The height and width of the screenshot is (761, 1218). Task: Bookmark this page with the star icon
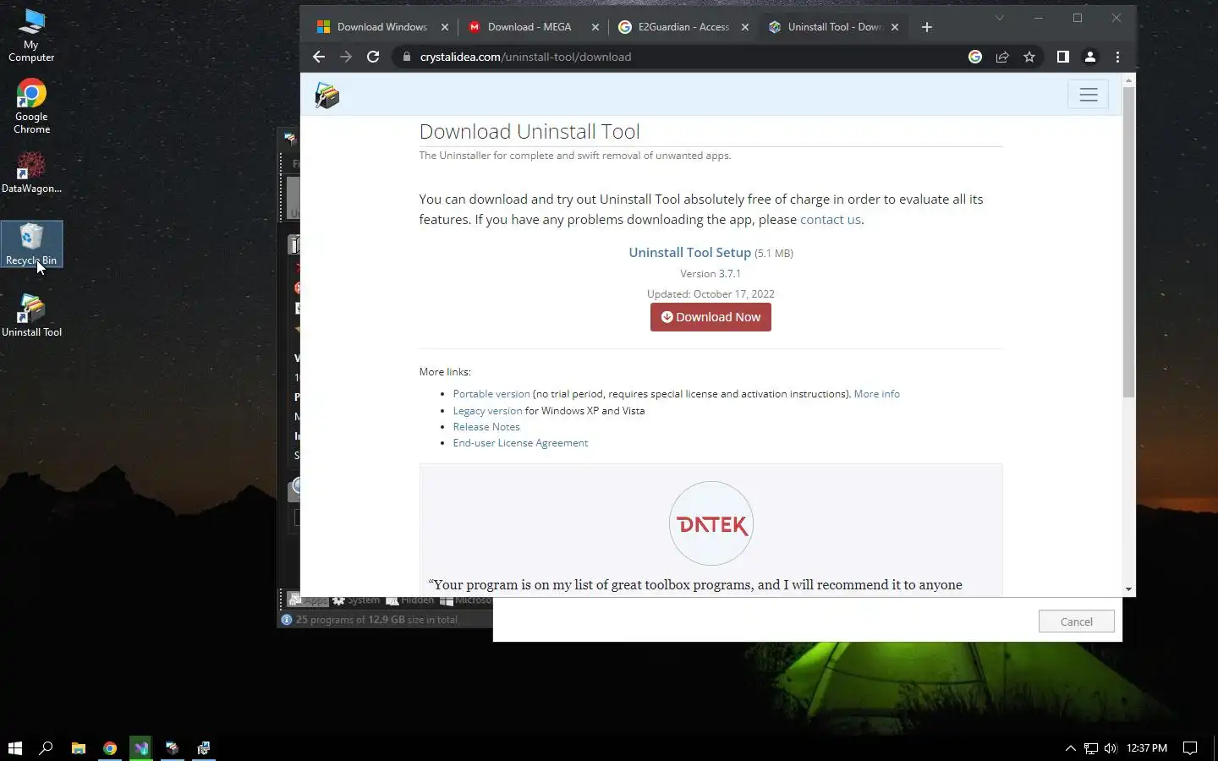point(1029,57)
